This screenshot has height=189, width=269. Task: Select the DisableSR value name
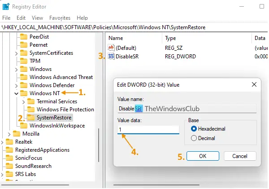coord(127,57)
